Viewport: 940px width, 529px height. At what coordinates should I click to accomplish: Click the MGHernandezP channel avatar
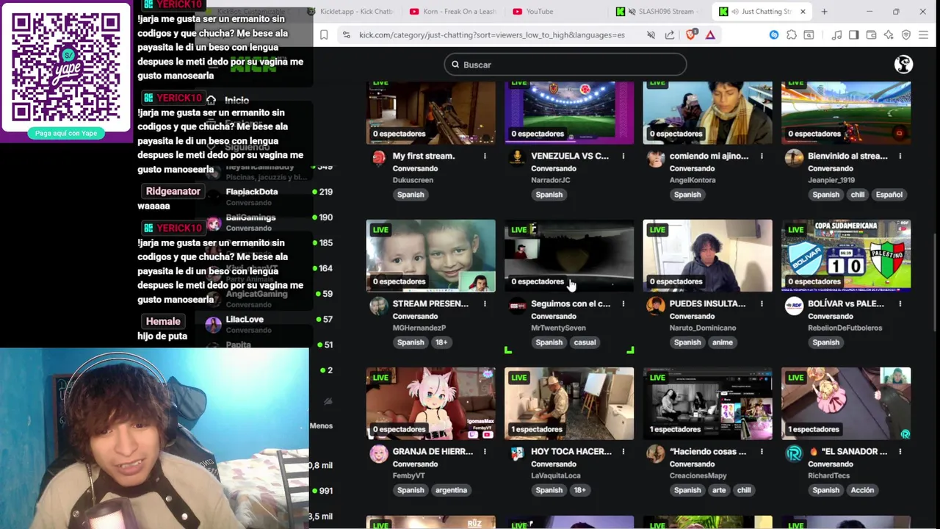pyautogui.click(x=378, y=306)
